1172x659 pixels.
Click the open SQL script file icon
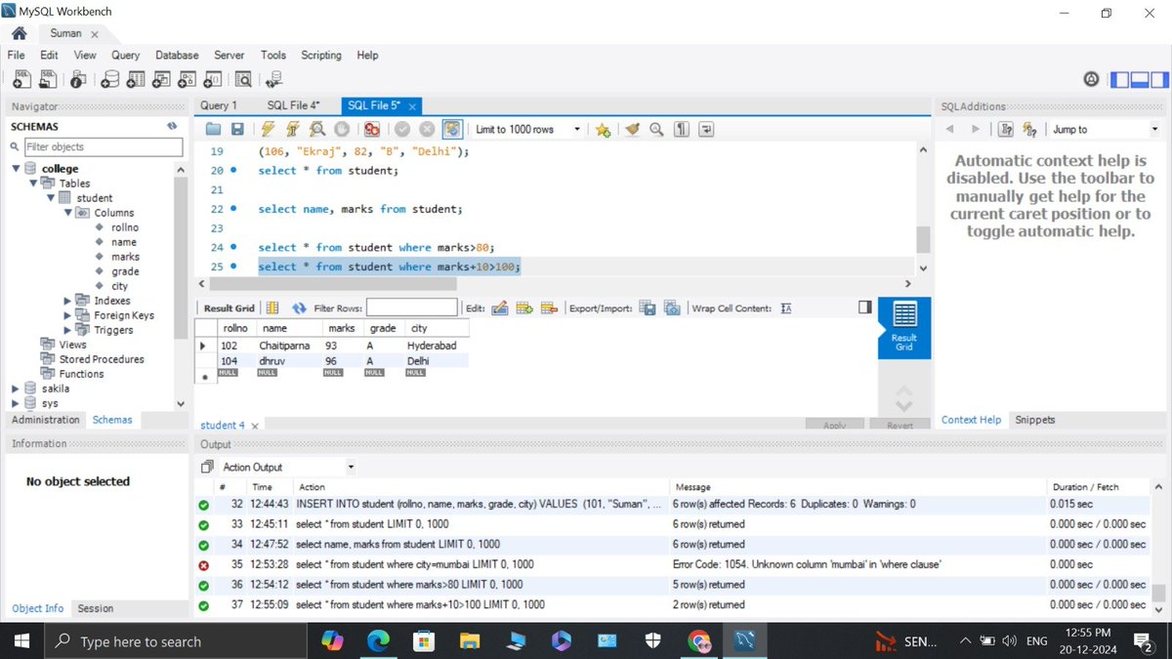(48, 80)
